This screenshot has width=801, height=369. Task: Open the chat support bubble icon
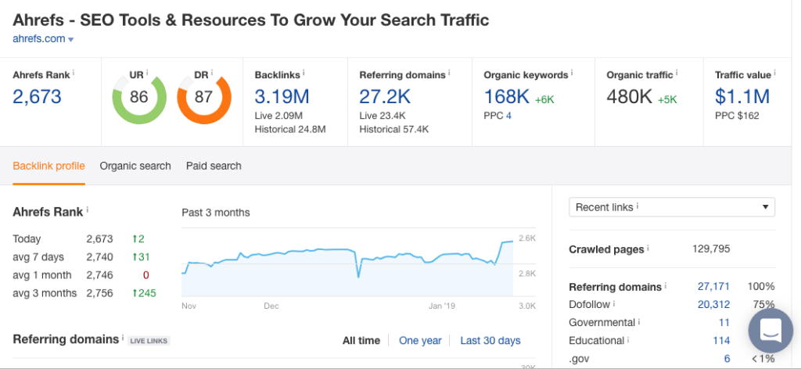click(x=770, y=331)
